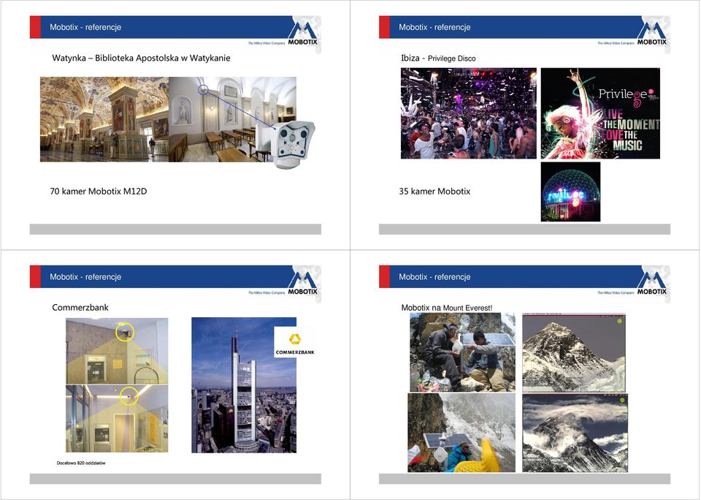Click the 'Watynka – Biblioteka Apostolska w Watykanie' heading
Viewport: 701px width, 500px height.
pyautogui.click(x=141, y=58)
